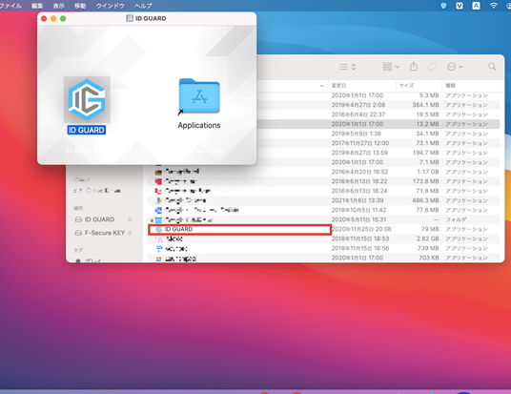Open the chevron beside the ellipsis action button

coord(460,67)
